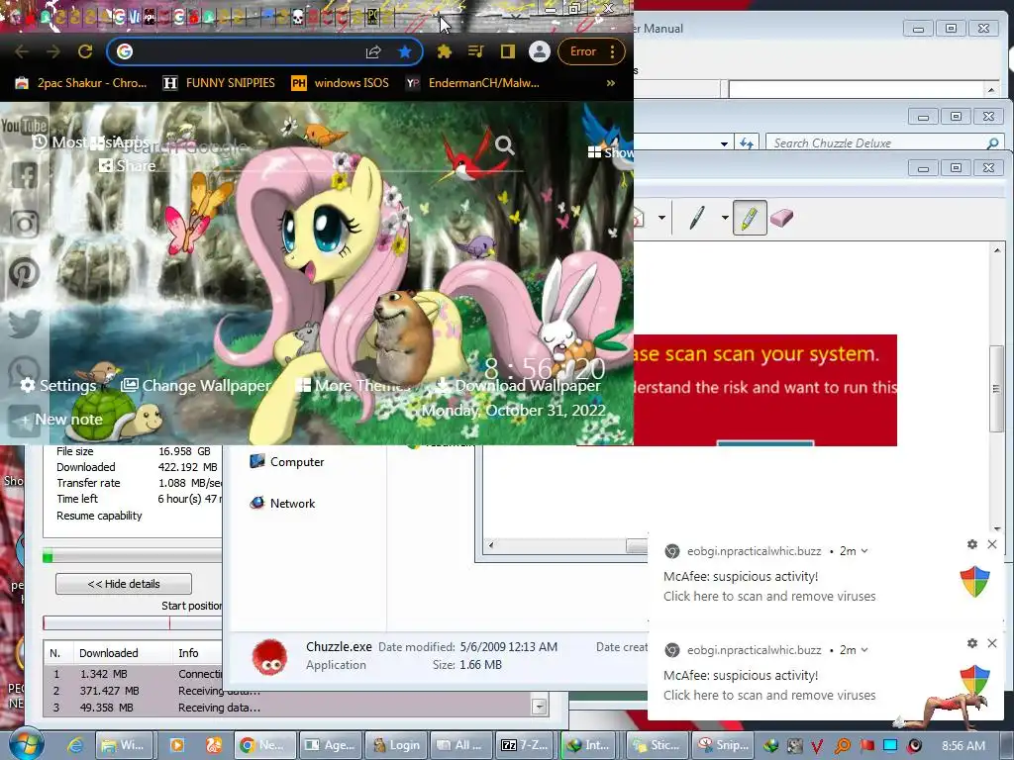The height and width of the screenshot is (760, 1014).
Task: Dismiss first McAfee suspicious activity notification
Action: coord(992,544)
